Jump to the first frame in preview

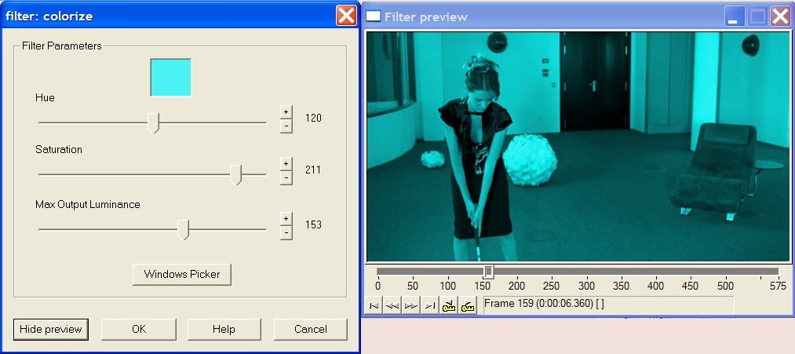(374, 306)
